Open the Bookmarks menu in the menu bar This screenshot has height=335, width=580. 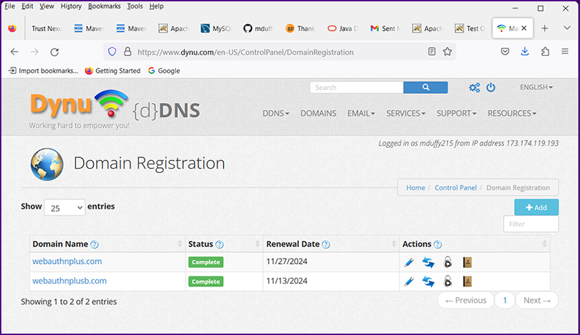tap(104, 6)
